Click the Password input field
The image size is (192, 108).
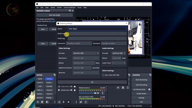point(114,43)
